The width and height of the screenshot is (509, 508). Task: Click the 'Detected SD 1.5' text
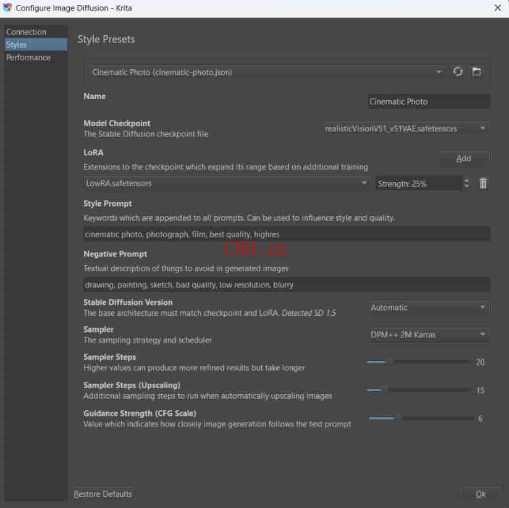tap(308, 313)
